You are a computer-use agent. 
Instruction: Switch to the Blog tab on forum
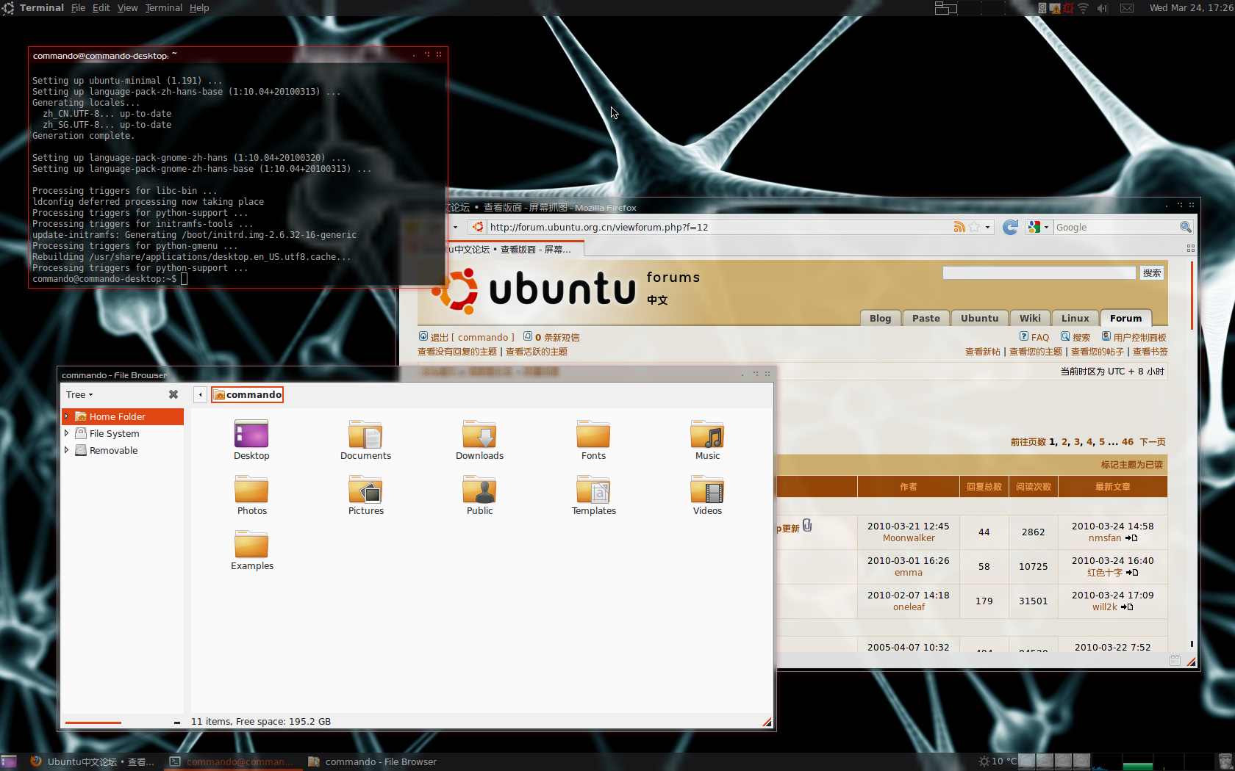[880, 318]
